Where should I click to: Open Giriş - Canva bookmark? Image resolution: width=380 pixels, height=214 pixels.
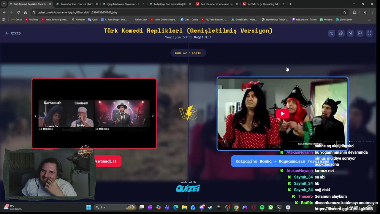point(189,20)
